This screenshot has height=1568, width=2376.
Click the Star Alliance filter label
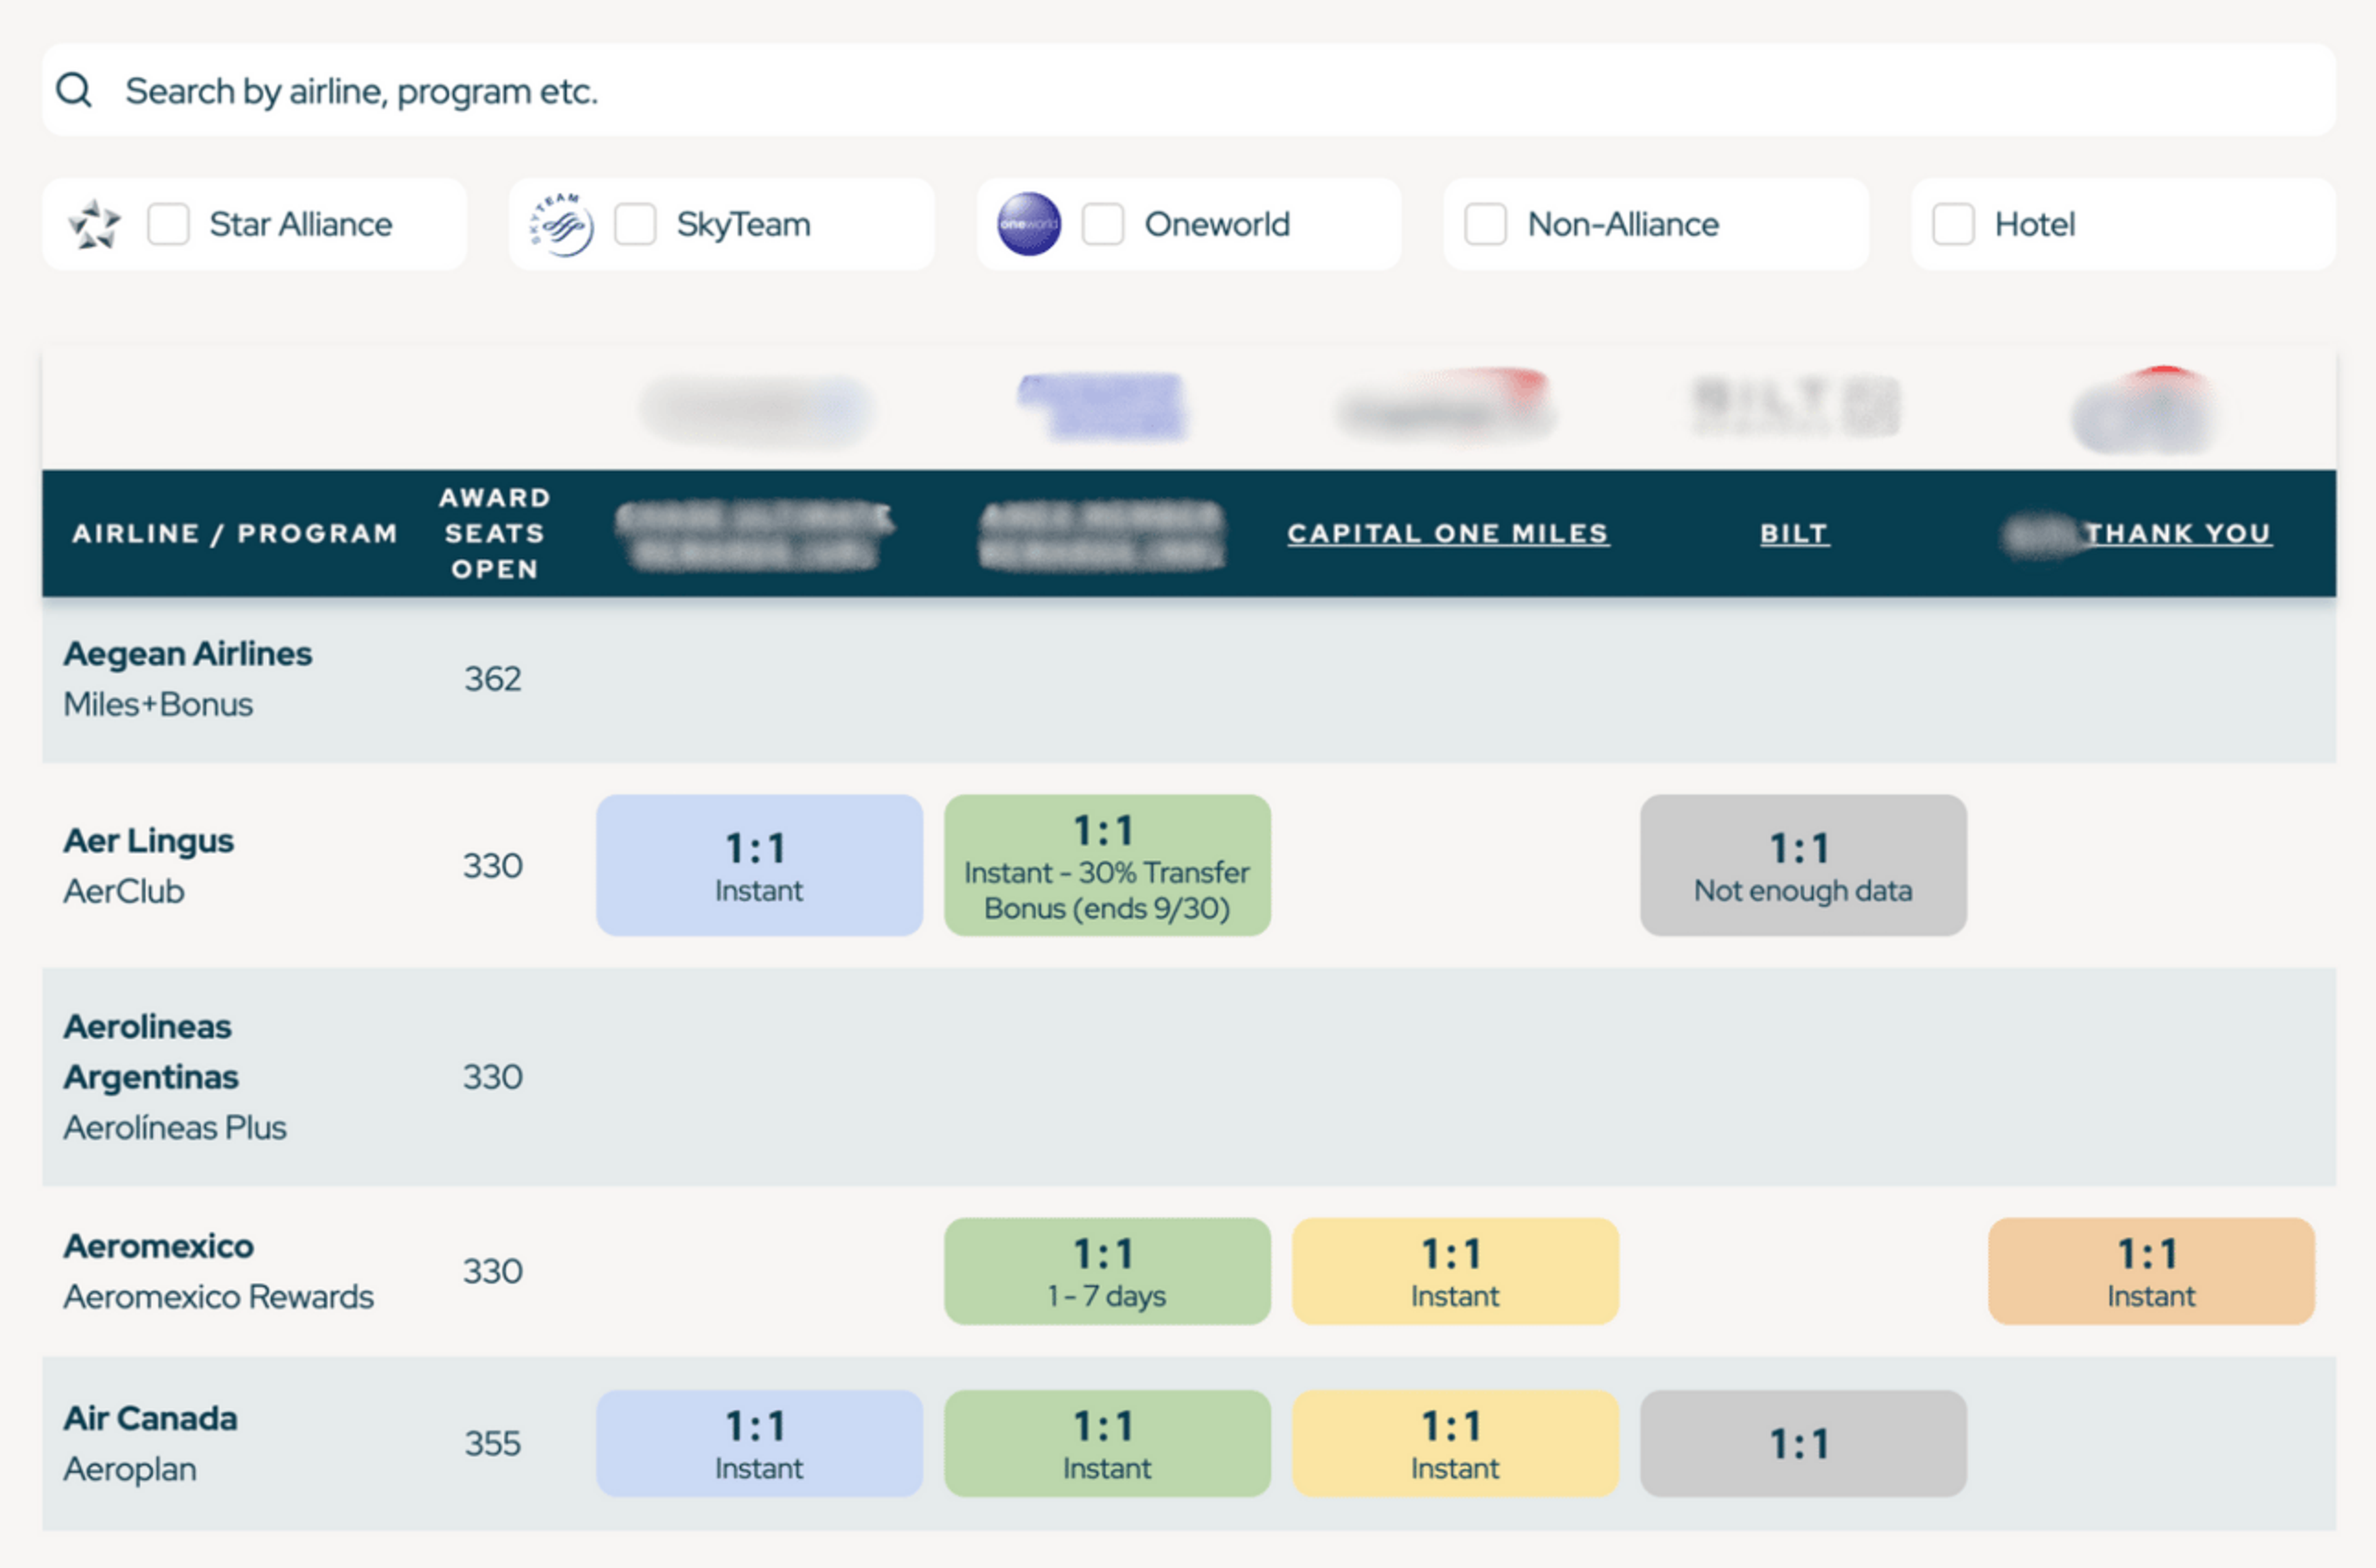pyautogui.click(x=300, y=224)
